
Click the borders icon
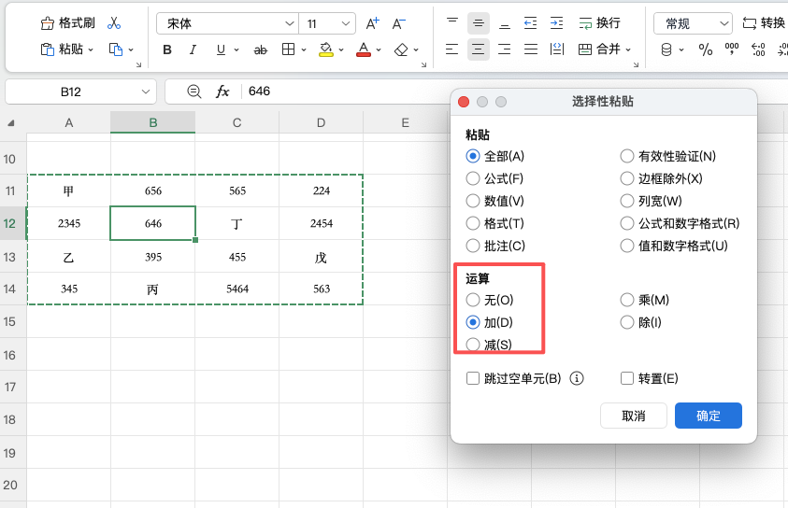coord(289,49)
